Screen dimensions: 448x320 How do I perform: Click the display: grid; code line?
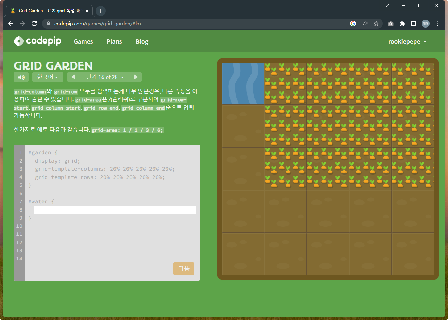57,161
